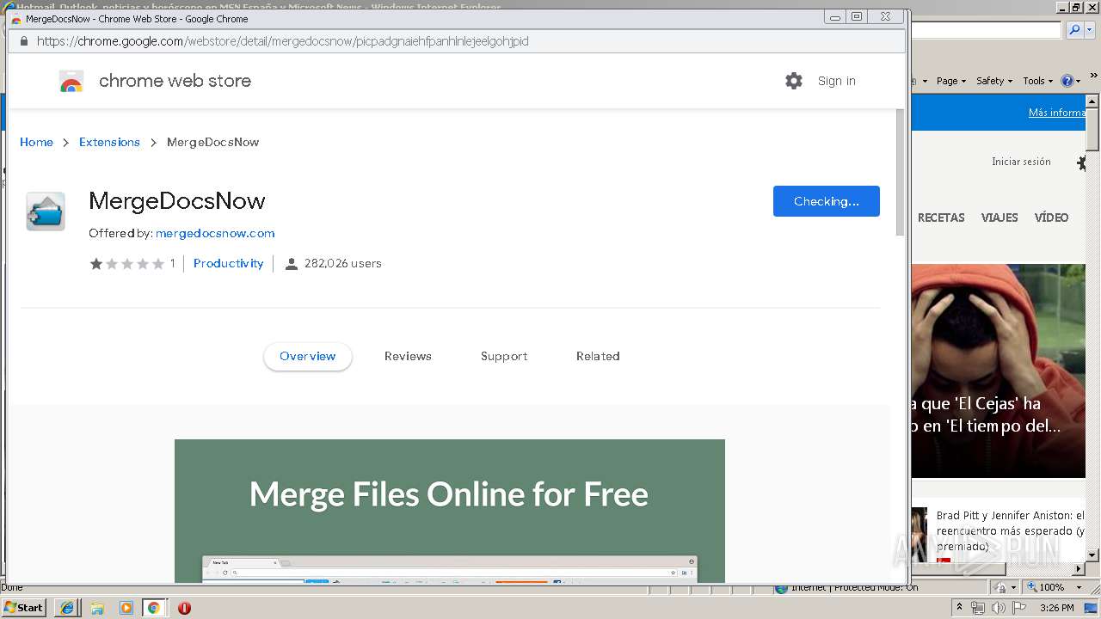Open the Productivity category link
Screen dimensions: 1101x619
(228, 264)
